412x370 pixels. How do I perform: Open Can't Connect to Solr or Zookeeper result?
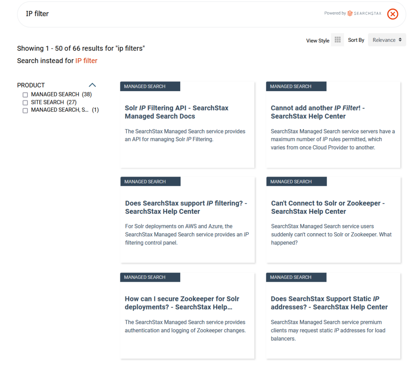click(x=328, y=207)
